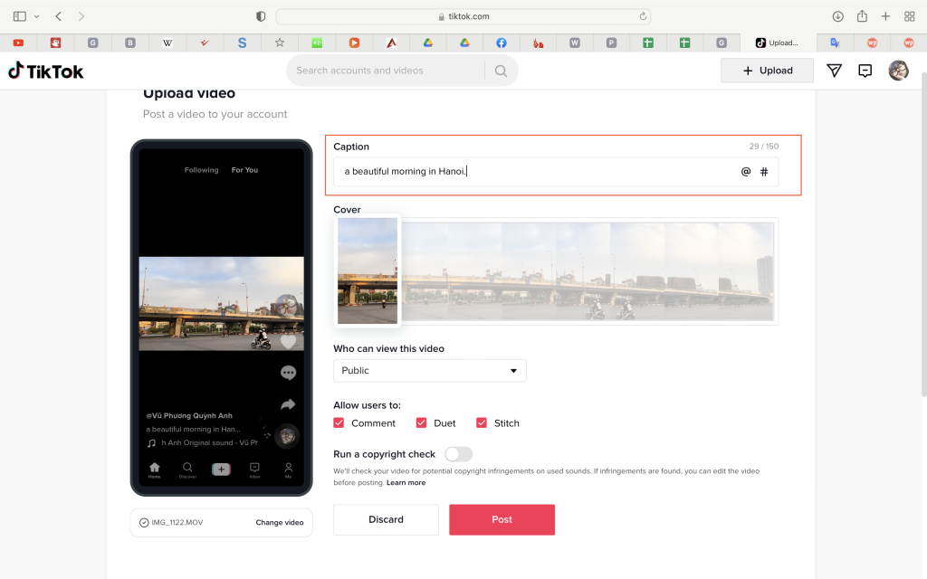The width and height of the screenshot is (927, 579).
Task: Click the tiktok.com address bar
Action: tap(463, 16)
